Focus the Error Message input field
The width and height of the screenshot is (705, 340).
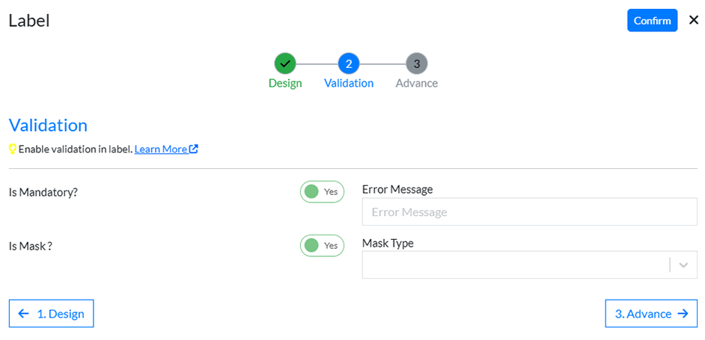point(529,212)
